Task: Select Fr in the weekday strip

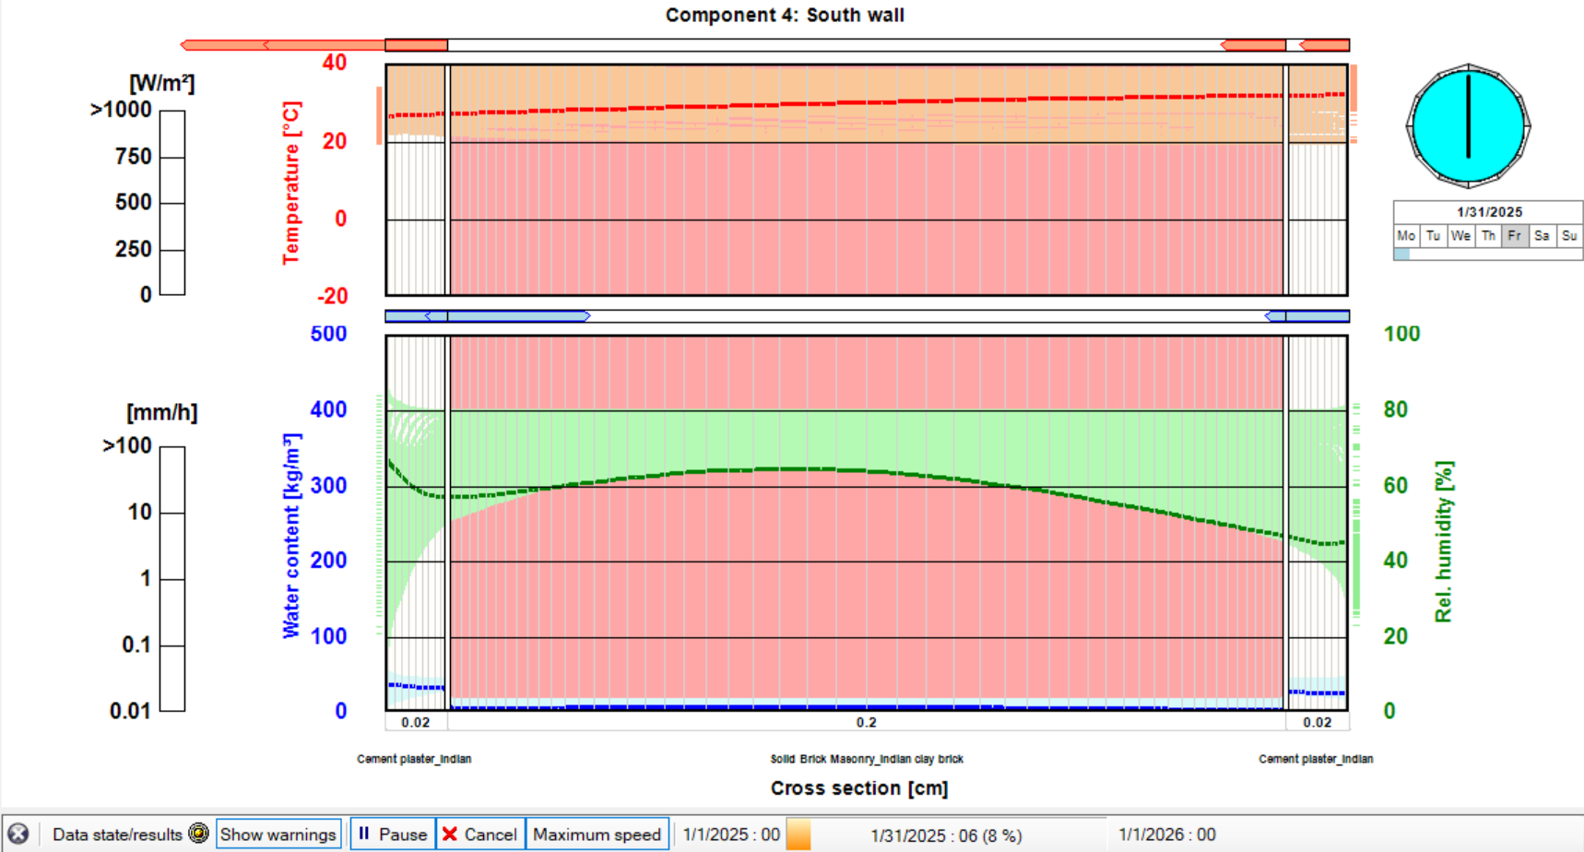Action: coord(1514,236)
